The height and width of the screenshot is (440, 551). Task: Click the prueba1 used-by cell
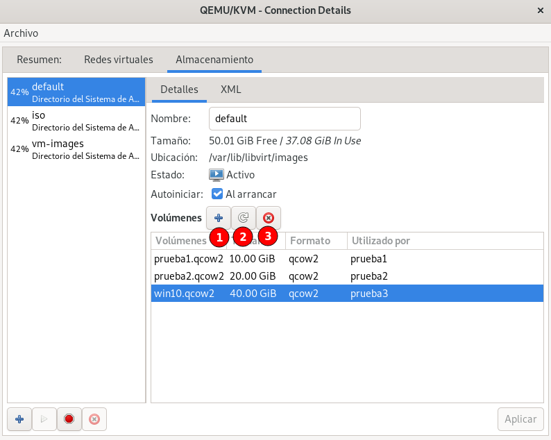click(368, 259)
